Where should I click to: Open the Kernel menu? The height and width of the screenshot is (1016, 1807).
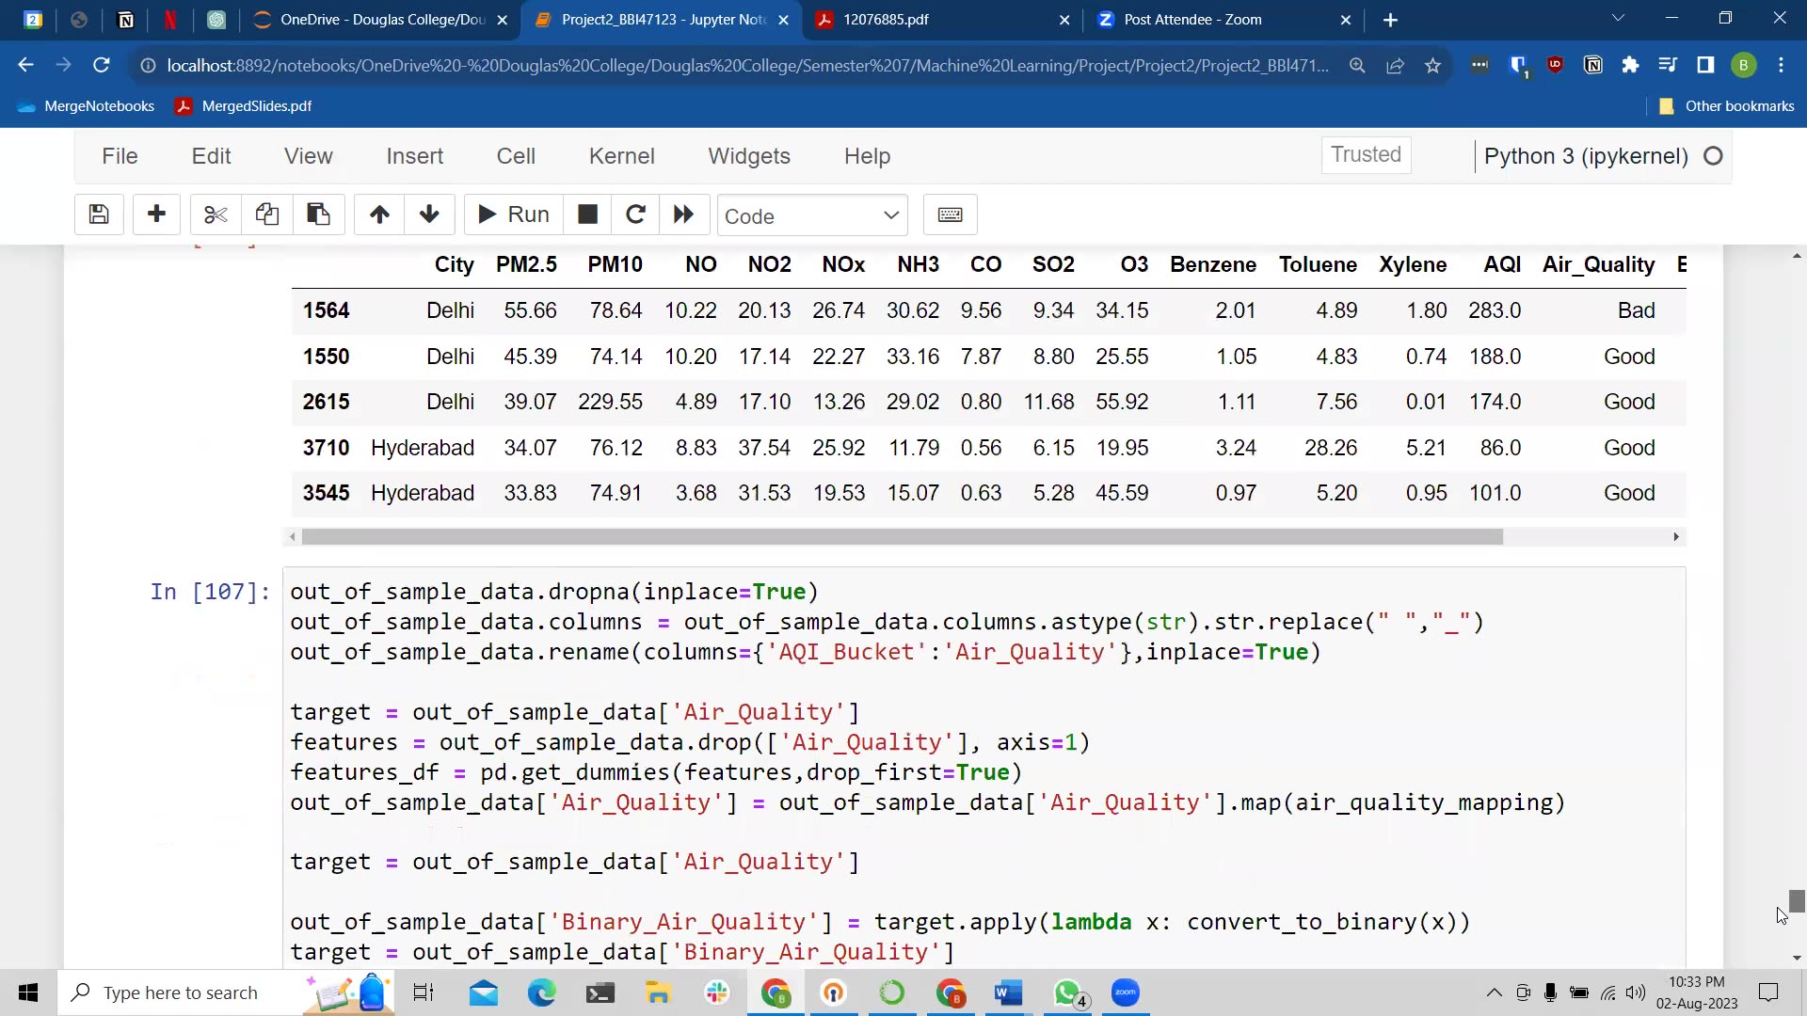(621, 156)
